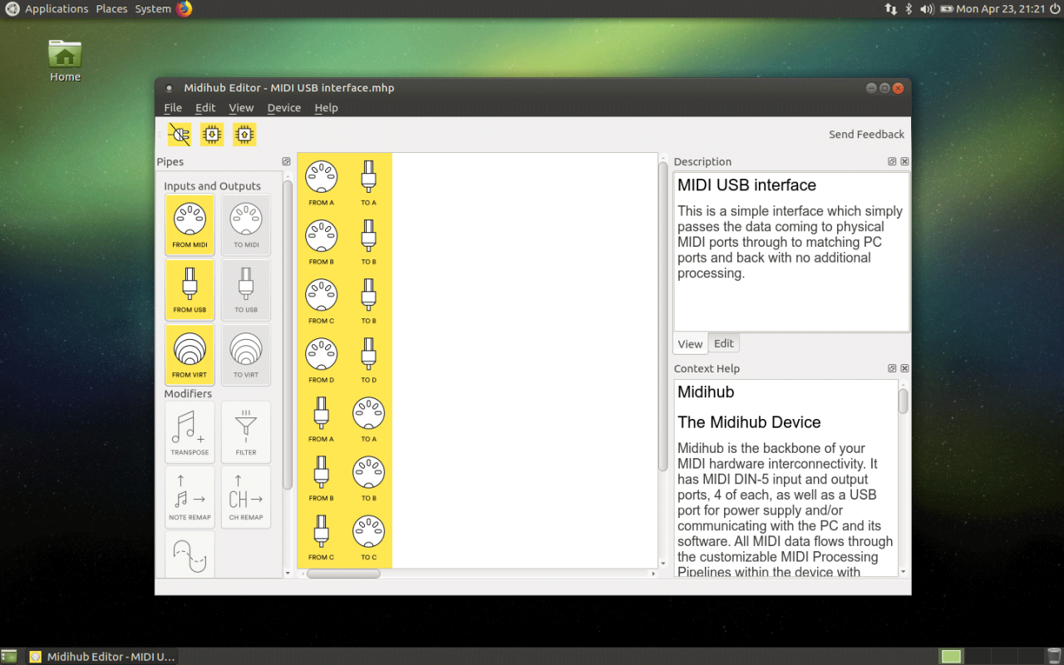Pick the FROM VIRT pipe in palette
This screenshot has width=1064, height=665.
[190, 354]
